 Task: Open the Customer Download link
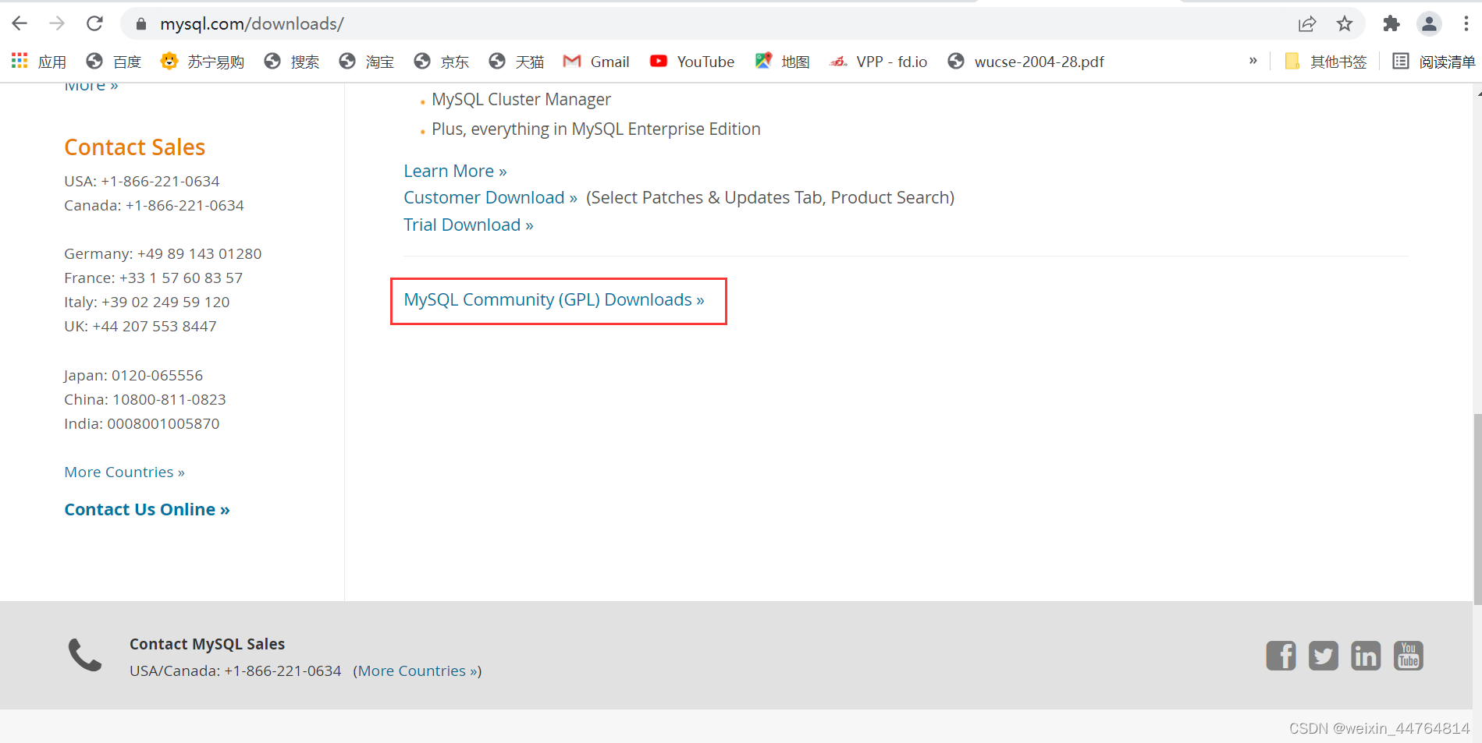[x=490, y=197]
